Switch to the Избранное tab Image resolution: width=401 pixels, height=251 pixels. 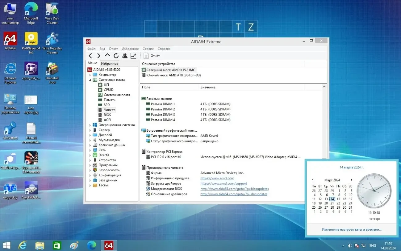(x=109, y=63)
